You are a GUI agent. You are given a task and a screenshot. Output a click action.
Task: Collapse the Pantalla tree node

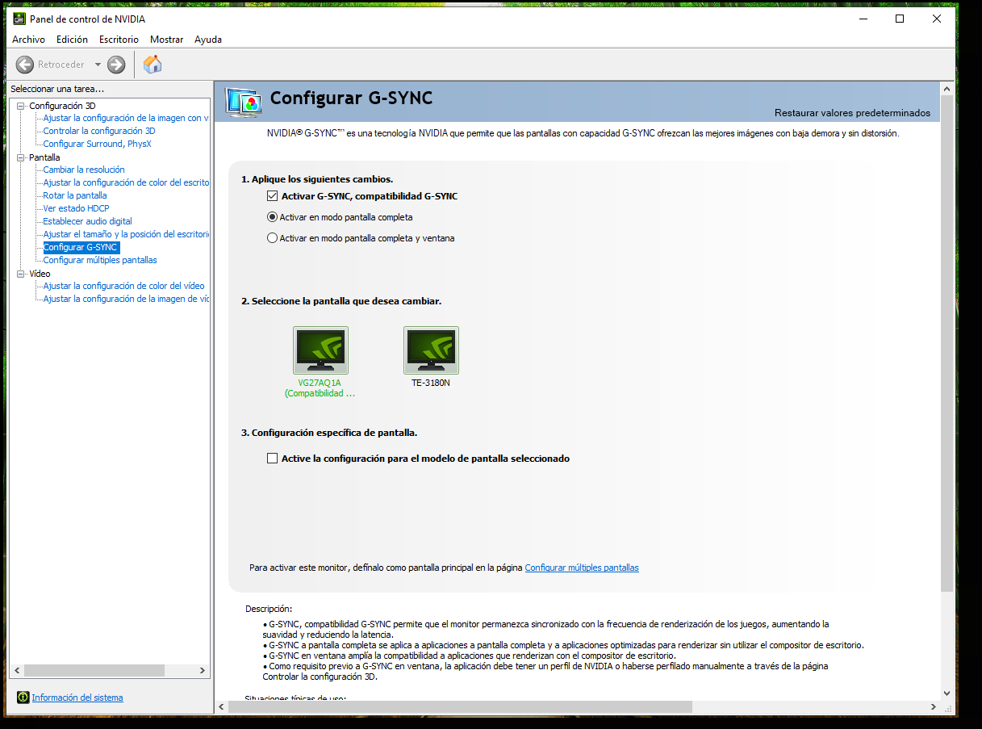(x=21, y=157)
